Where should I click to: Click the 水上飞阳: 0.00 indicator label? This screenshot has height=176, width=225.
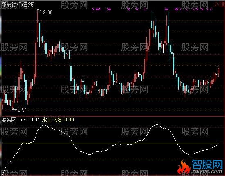pos(58,120)
